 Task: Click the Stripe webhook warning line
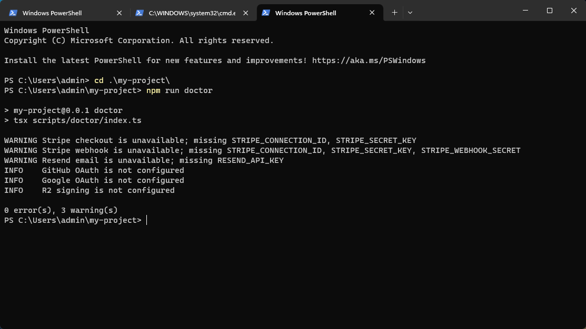(262, 151)
